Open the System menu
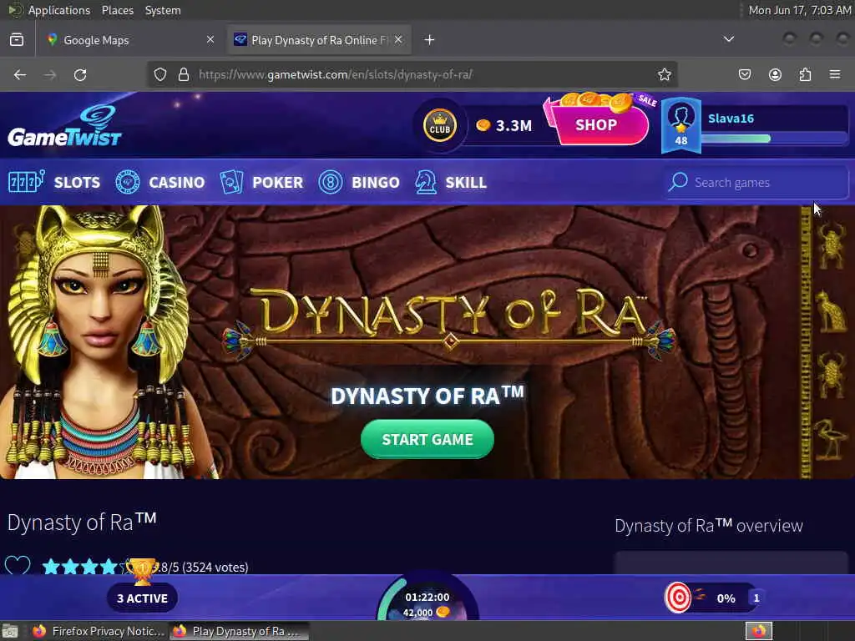 [163, 10]
